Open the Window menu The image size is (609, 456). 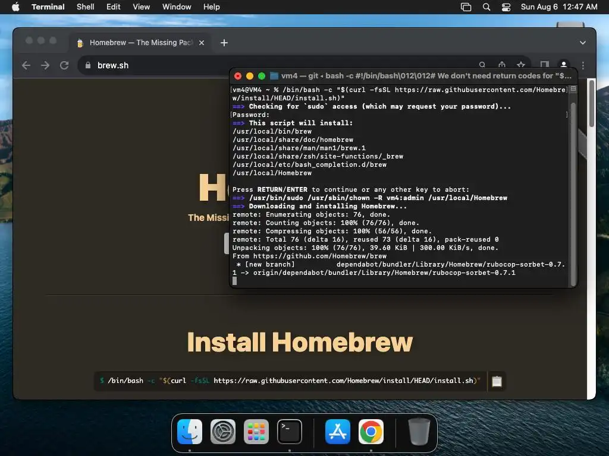pyautogui.click(x=176, y=7)
